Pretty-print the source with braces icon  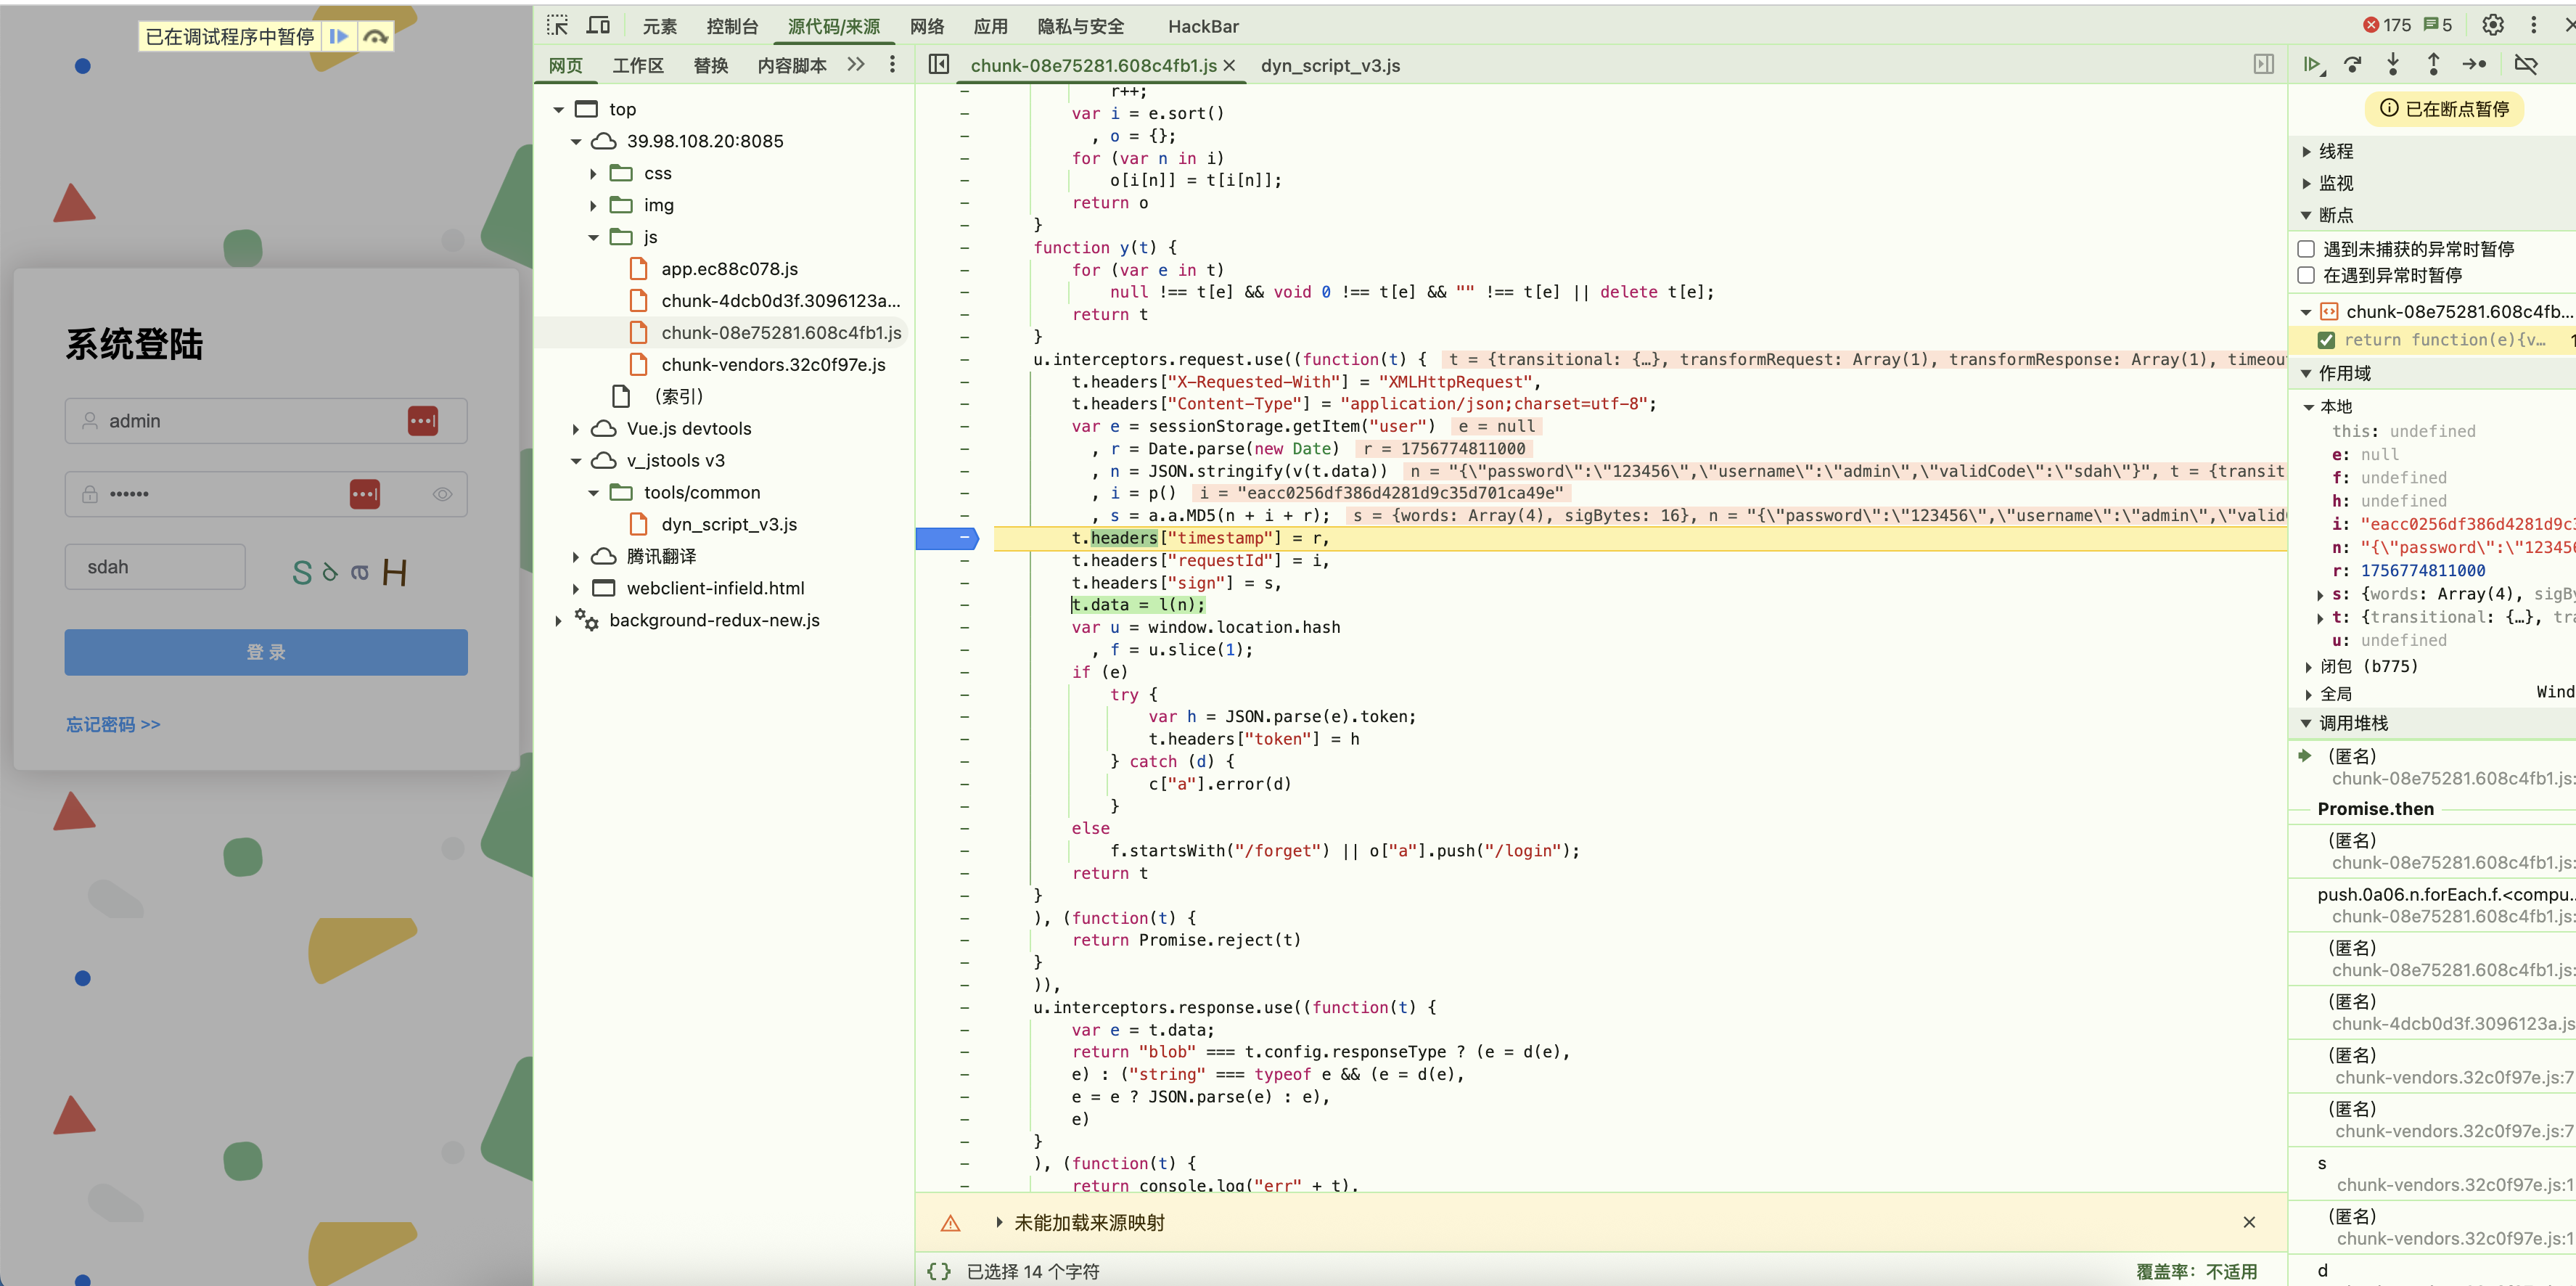tap(938, 1271)
